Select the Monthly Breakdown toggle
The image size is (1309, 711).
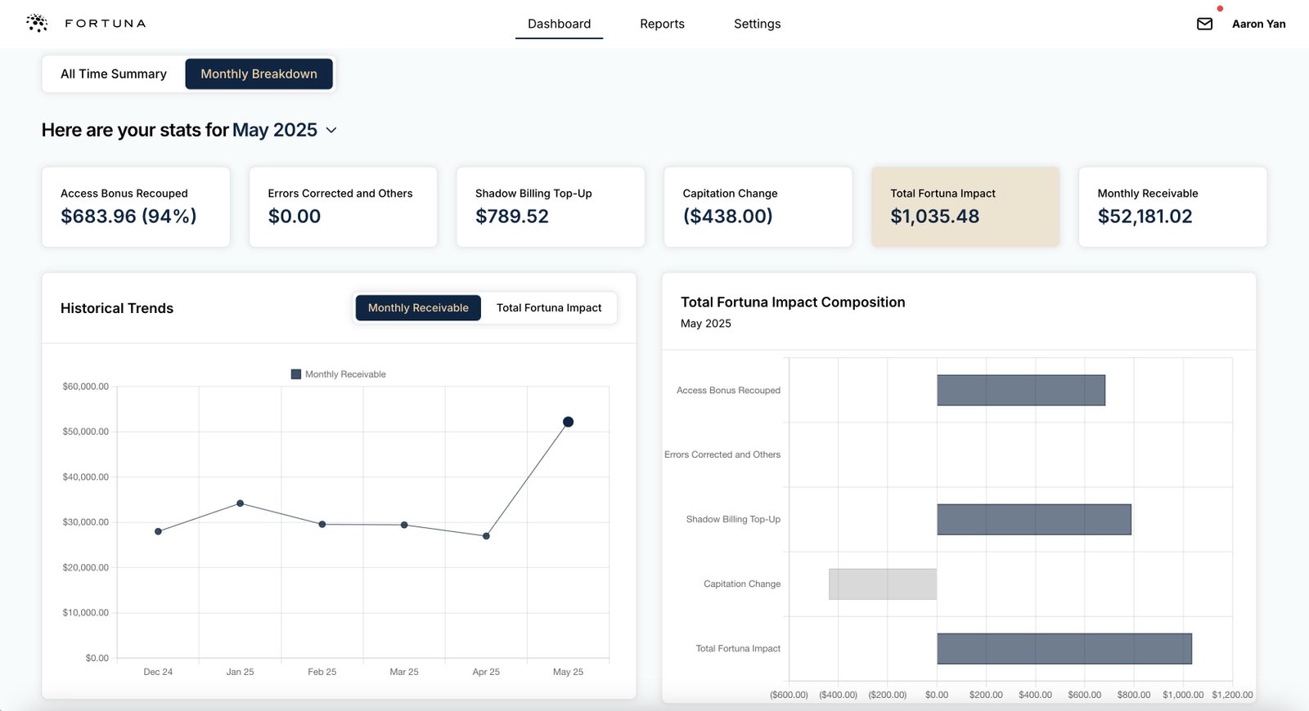pos(259,74)
